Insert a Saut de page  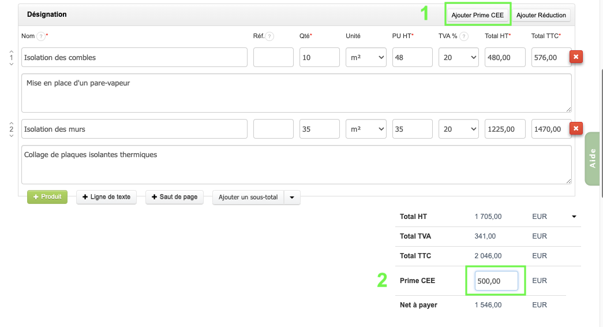point(174,197)
